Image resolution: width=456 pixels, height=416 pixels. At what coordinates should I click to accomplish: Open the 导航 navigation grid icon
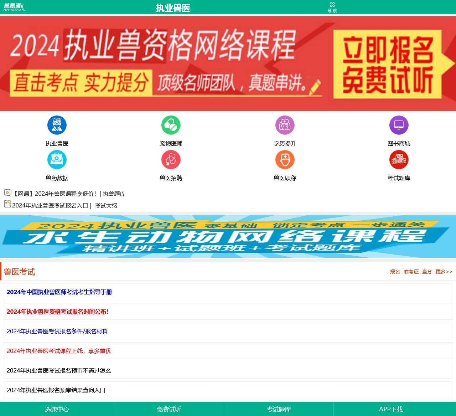332,6
